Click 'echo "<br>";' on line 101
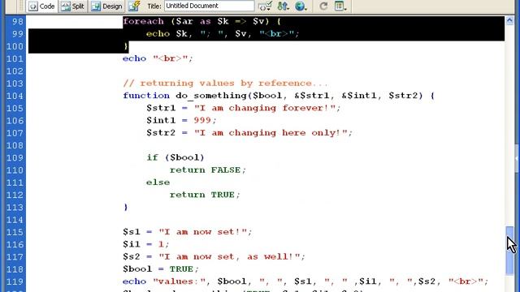The image size is (520, 292). point(158,58)
